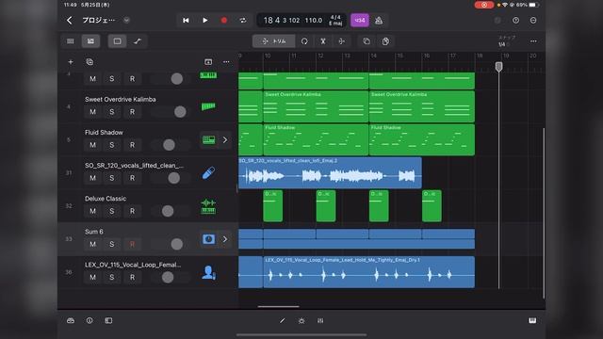
Task: Open track header three-dot options
Action: (226, 62)
